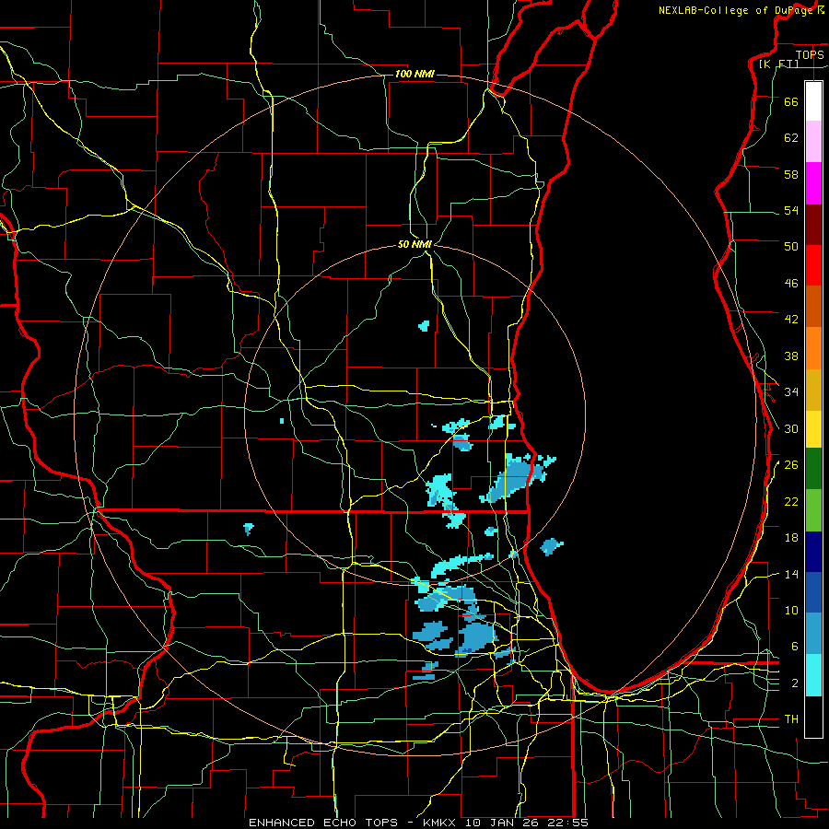Click the "6" legend value
This screenshot has width=829, height=829.
(795, 647)
